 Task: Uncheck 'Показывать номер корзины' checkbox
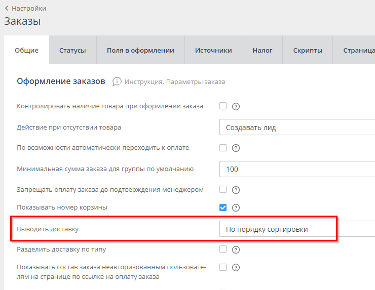(x=223, y=208)
